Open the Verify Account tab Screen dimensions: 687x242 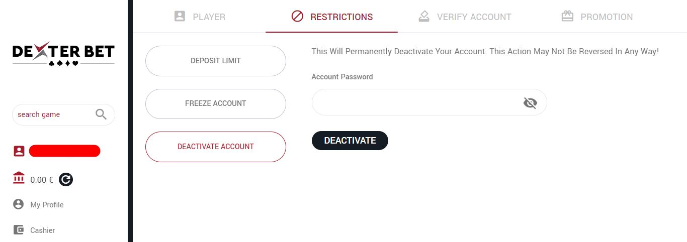pyautogui.click(x=465, y=17)
